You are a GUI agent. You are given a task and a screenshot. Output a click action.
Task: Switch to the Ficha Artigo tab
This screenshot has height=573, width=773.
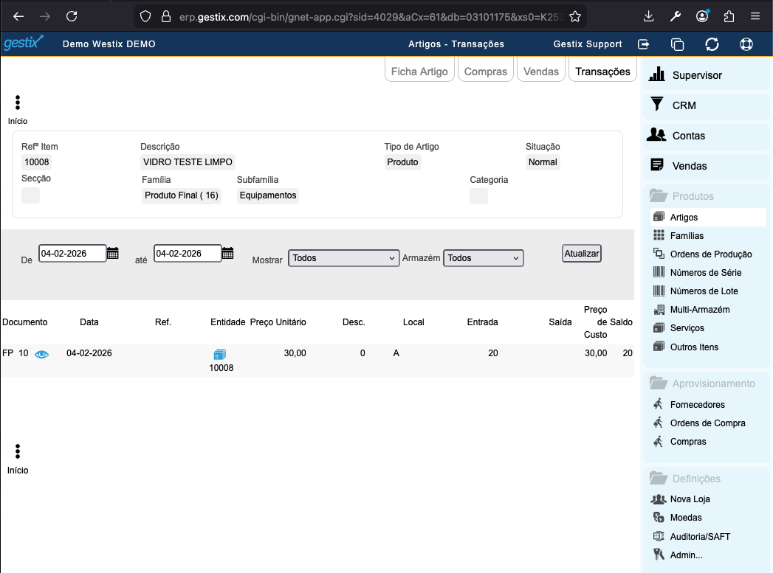click(x=419, y=72)
